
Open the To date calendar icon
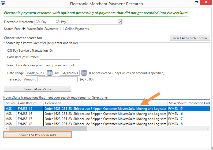(x=84, y=73)
